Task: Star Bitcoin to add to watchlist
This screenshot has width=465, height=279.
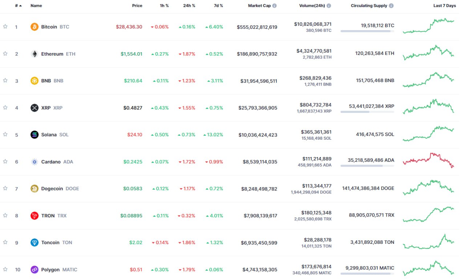Action: point(5,26)
